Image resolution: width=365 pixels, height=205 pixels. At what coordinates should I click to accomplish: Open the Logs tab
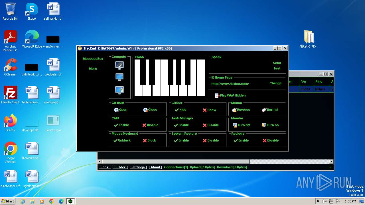[x=105, y=167]
